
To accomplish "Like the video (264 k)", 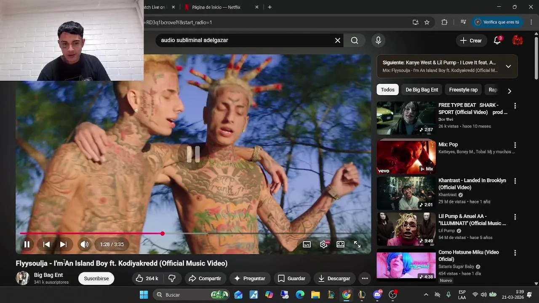I will [147, 279].
